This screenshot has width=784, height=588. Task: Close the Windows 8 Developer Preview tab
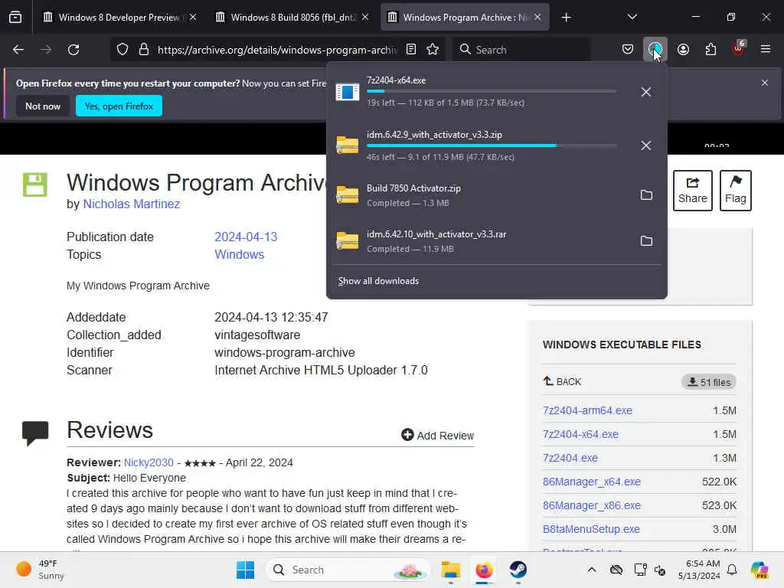point(193,17)
